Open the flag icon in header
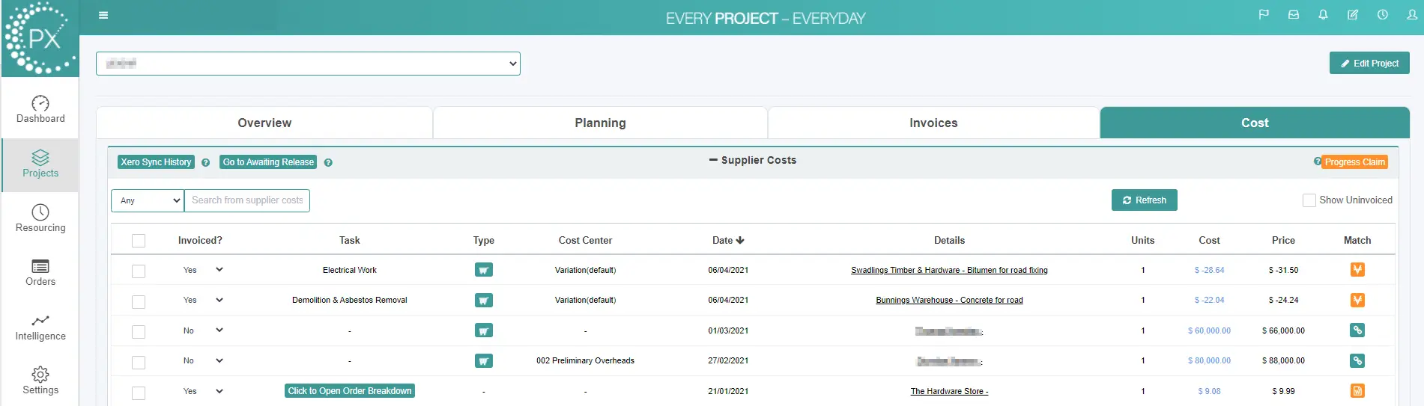This screenshot has height=406, width=1424. click(x=1264, y=15)
